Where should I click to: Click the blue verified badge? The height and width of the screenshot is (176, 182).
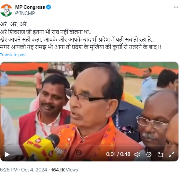pos(49,7)
